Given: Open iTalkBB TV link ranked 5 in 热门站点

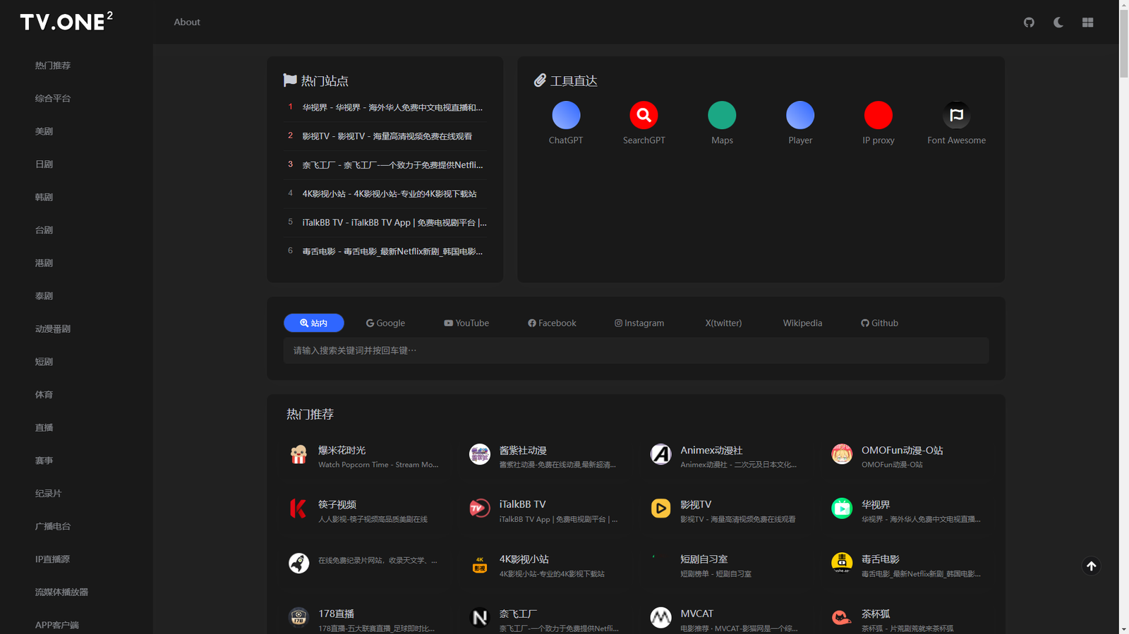Looking at the screenshot, I should click(x=394, y=223).
